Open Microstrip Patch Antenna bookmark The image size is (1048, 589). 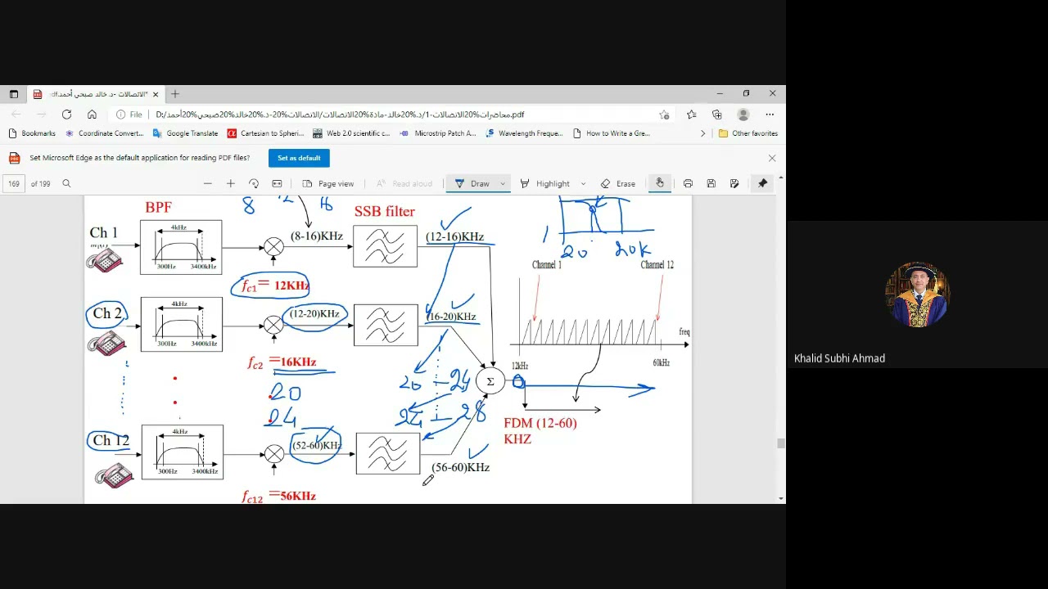(x=437, y=133)
